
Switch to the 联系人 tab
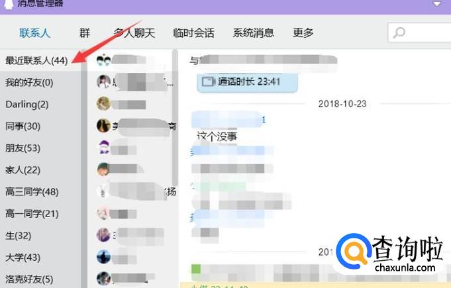(x=35, y=32)
